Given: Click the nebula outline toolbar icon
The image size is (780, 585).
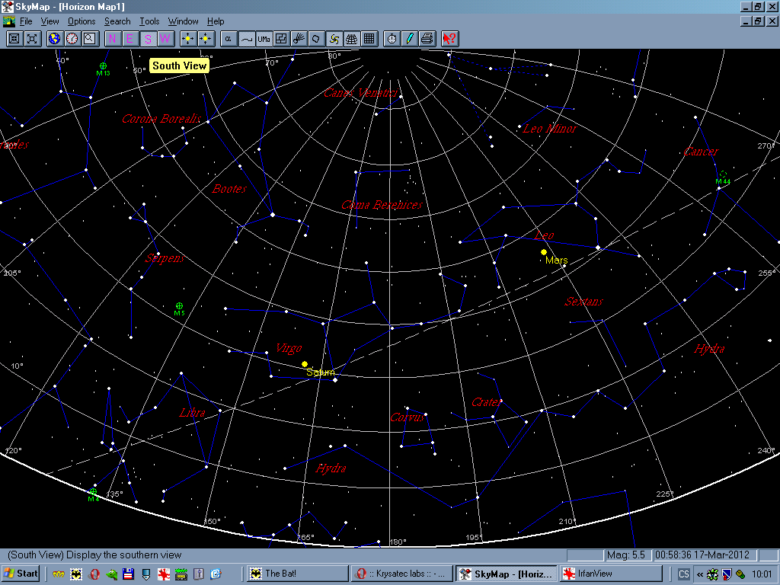Looking at the screenshot, I should pyautogui.click(x=317, y=39).
